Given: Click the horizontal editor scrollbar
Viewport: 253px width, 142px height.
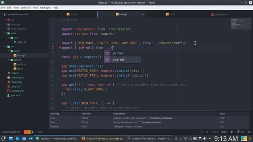Looking at the screenshot, I should click(x=138, y=110).
